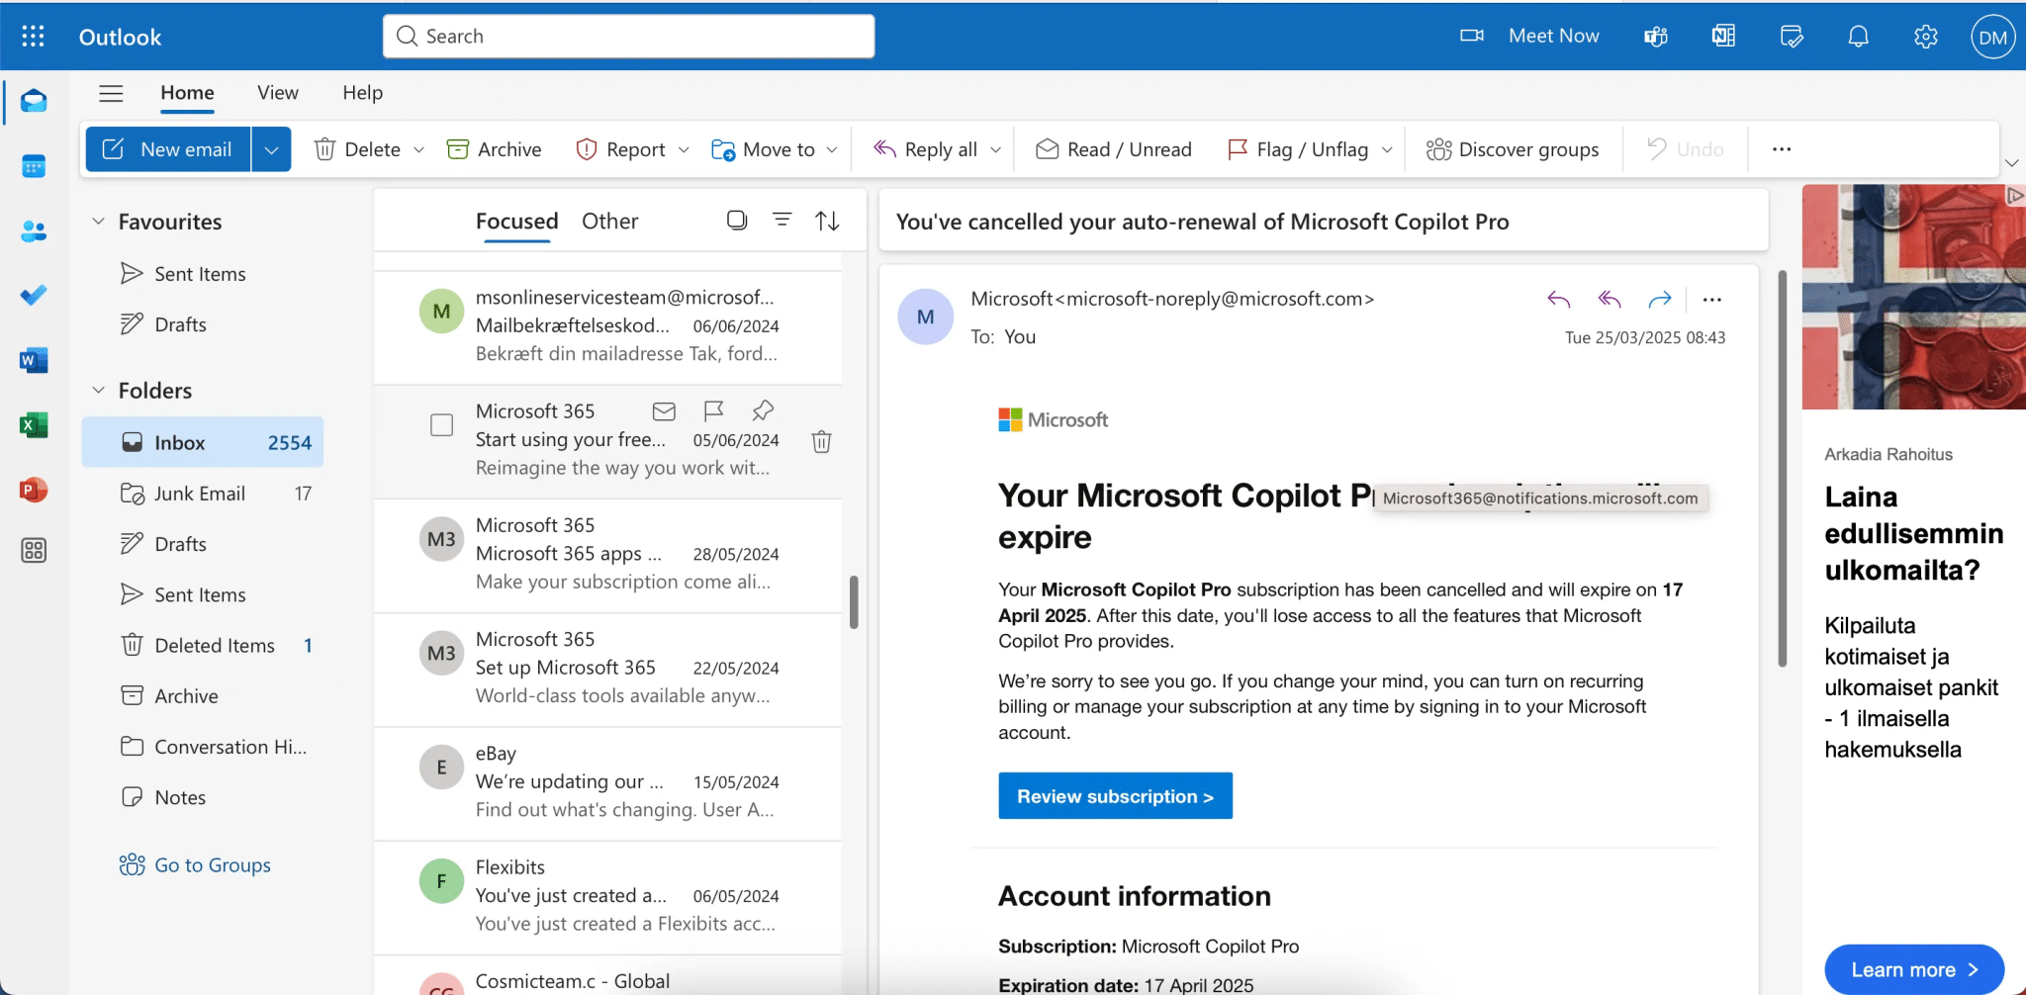Click inside the Search field
The width and height of the screenshot is (2026, 995).
(x=627, y=36)
